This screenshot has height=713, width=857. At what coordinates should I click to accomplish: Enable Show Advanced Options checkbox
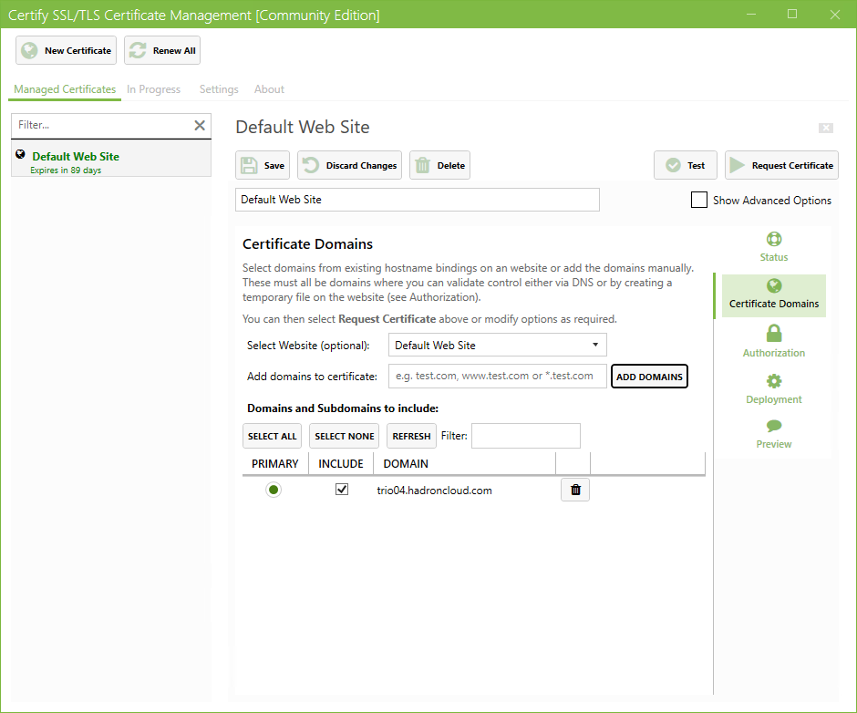pos(699,200)
